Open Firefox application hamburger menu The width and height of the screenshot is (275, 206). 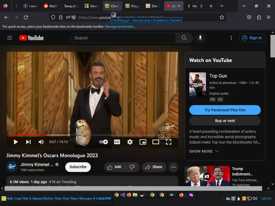pos(269,17)
